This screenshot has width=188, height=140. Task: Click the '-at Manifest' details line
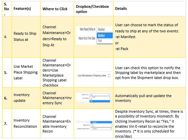click(125, 37)
